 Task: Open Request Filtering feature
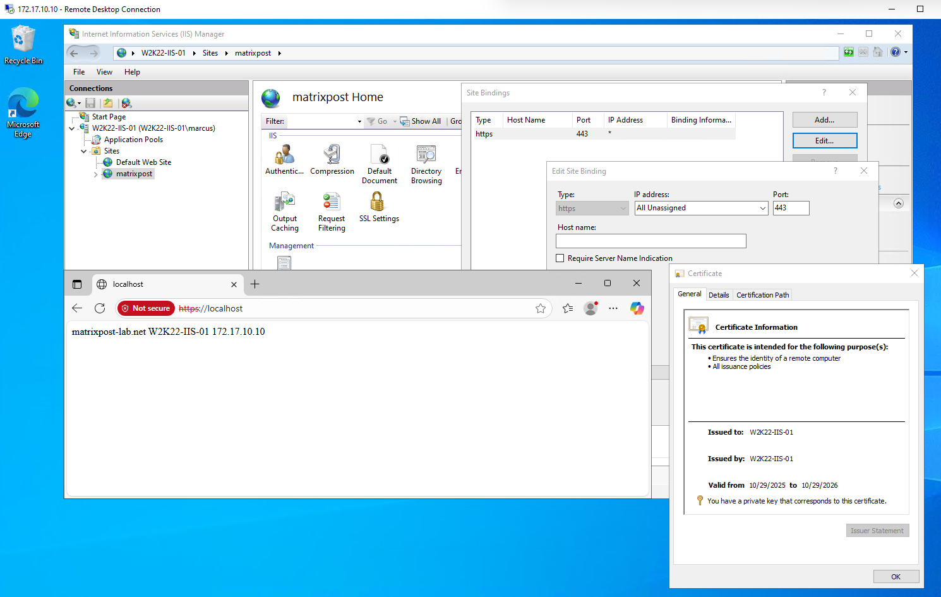point(332,202)
